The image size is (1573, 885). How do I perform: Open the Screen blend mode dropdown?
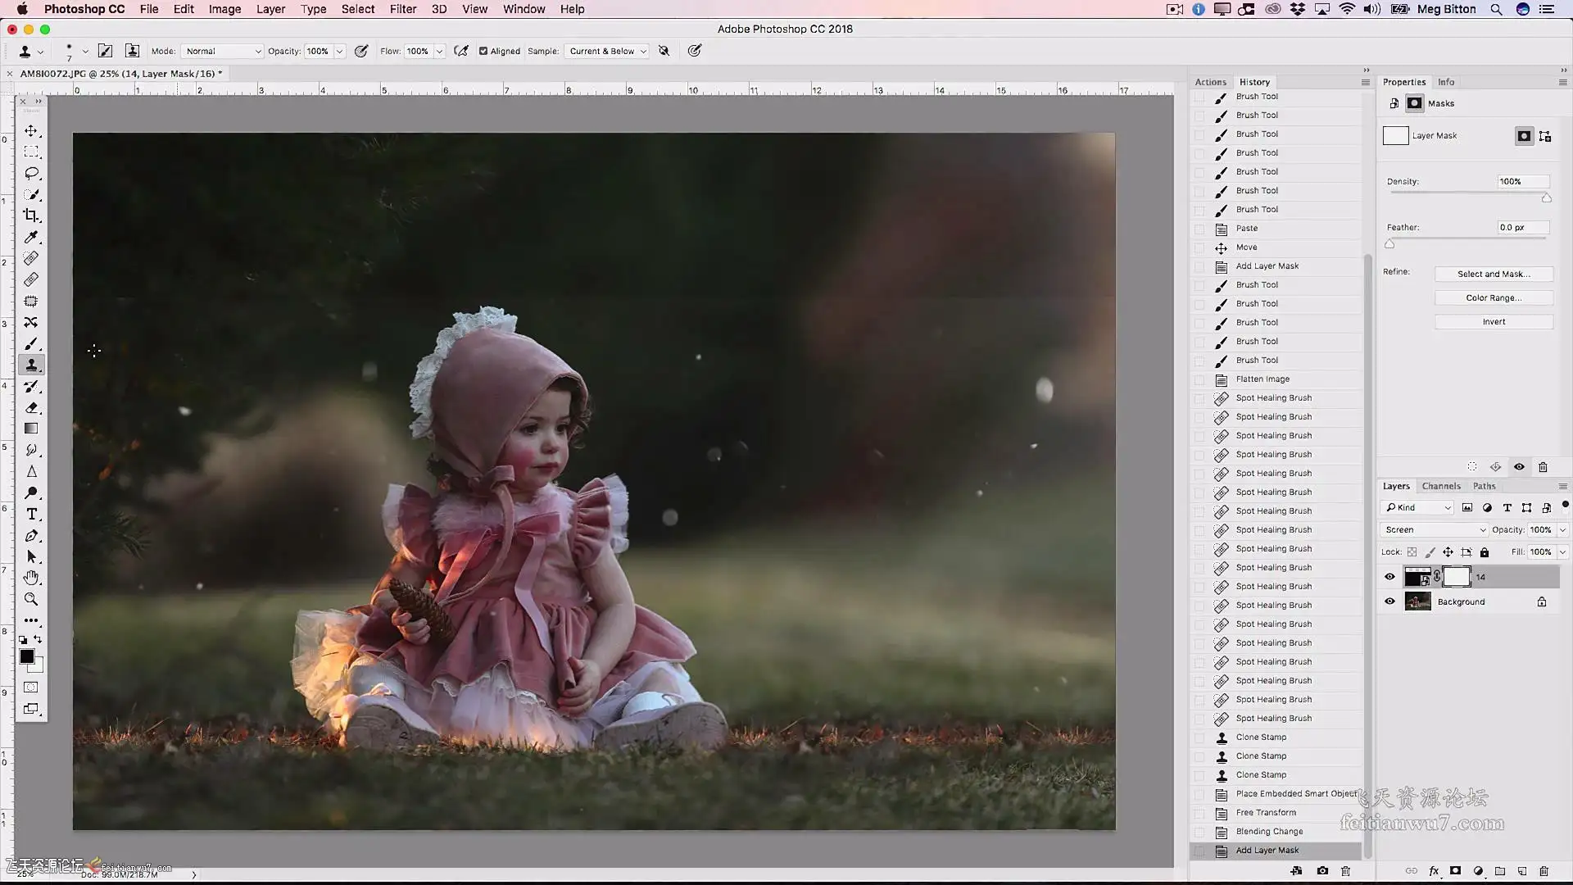tap(1434, 529)
